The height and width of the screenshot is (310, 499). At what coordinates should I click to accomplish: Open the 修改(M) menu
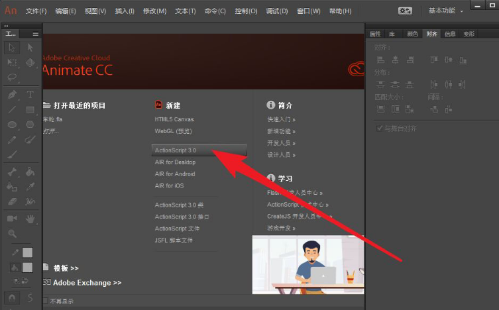pos(154,11)
